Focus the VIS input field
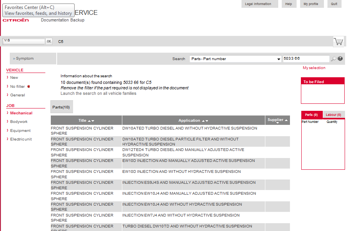 click(x=24, y=41)
